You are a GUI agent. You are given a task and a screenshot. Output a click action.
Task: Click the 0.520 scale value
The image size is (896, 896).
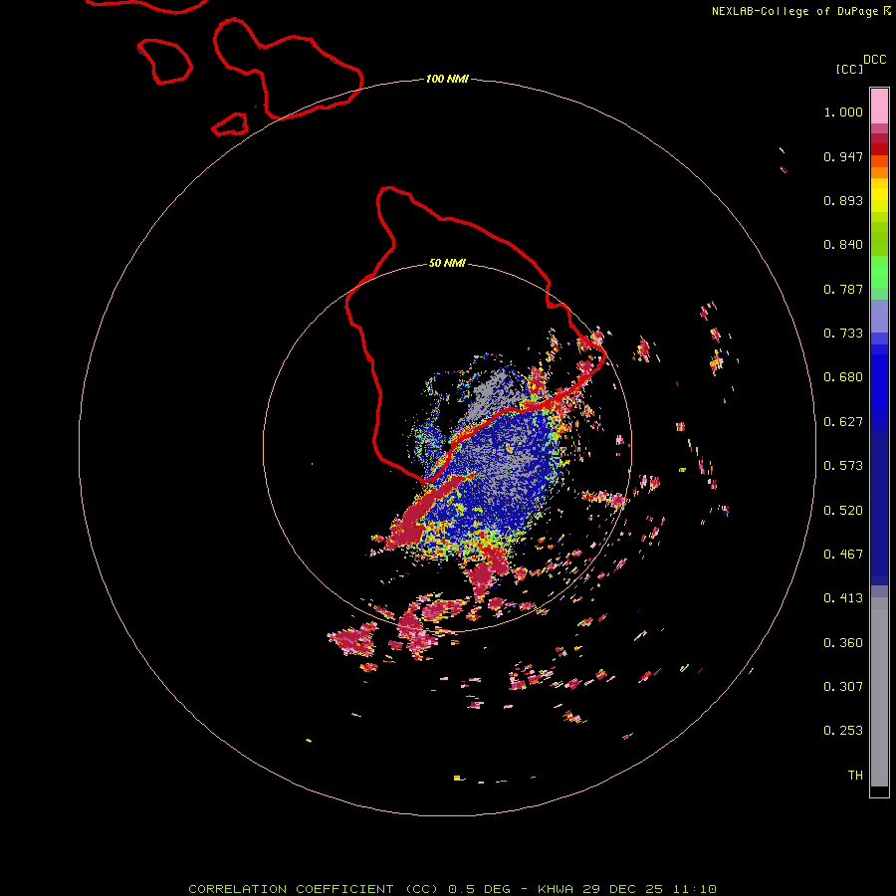843,511
